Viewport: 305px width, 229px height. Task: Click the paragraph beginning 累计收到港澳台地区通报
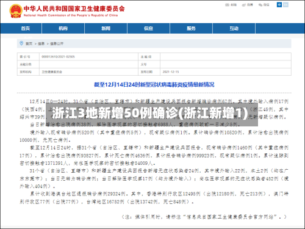[x=154, y=198]
